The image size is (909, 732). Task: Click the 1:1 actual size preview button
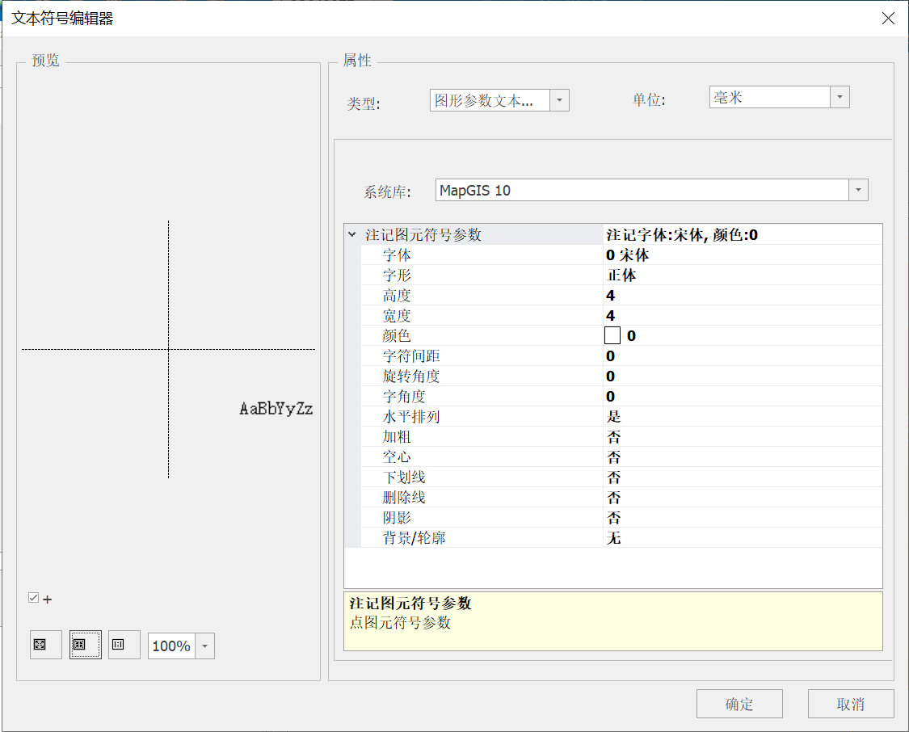124,645
